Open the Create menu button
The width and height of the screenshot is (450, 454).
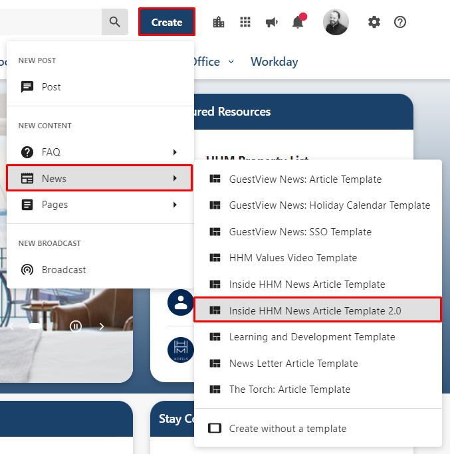pyautogui.click(x=167, y=22)
